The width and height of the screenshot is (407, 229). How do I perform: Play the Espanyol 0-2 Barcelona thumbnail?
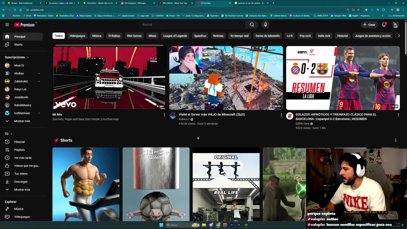pos(343,78)
